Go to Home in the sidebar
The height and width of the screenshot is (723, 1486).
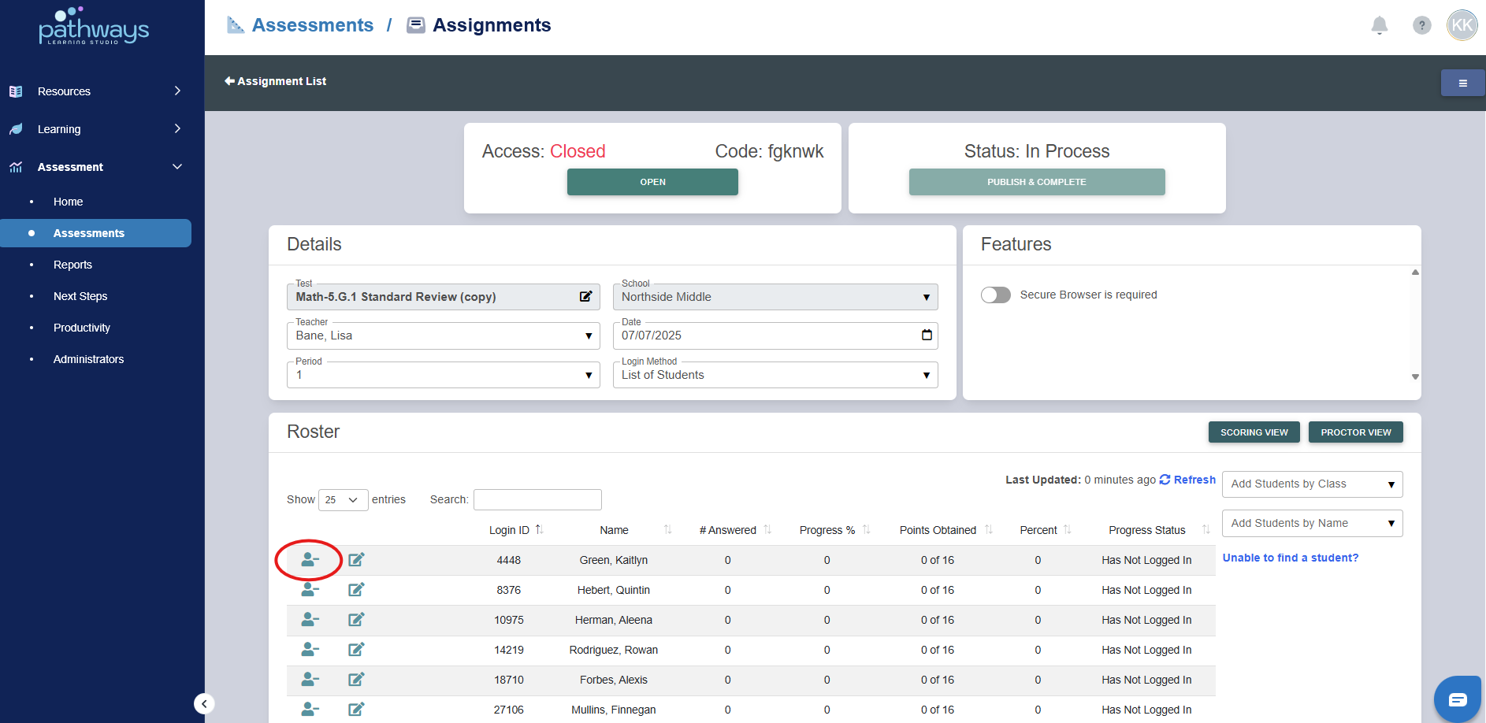pyautogui.click(x=68, y=202)
